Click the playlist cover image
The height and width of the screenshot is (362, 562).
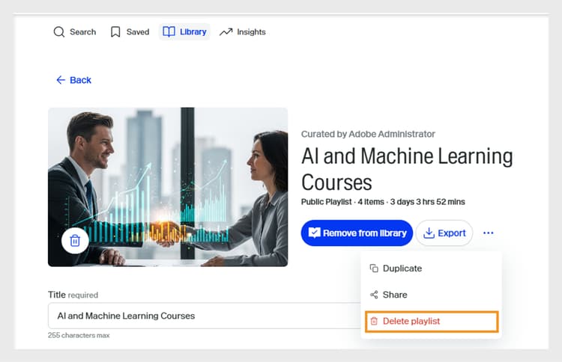[168, 187]
